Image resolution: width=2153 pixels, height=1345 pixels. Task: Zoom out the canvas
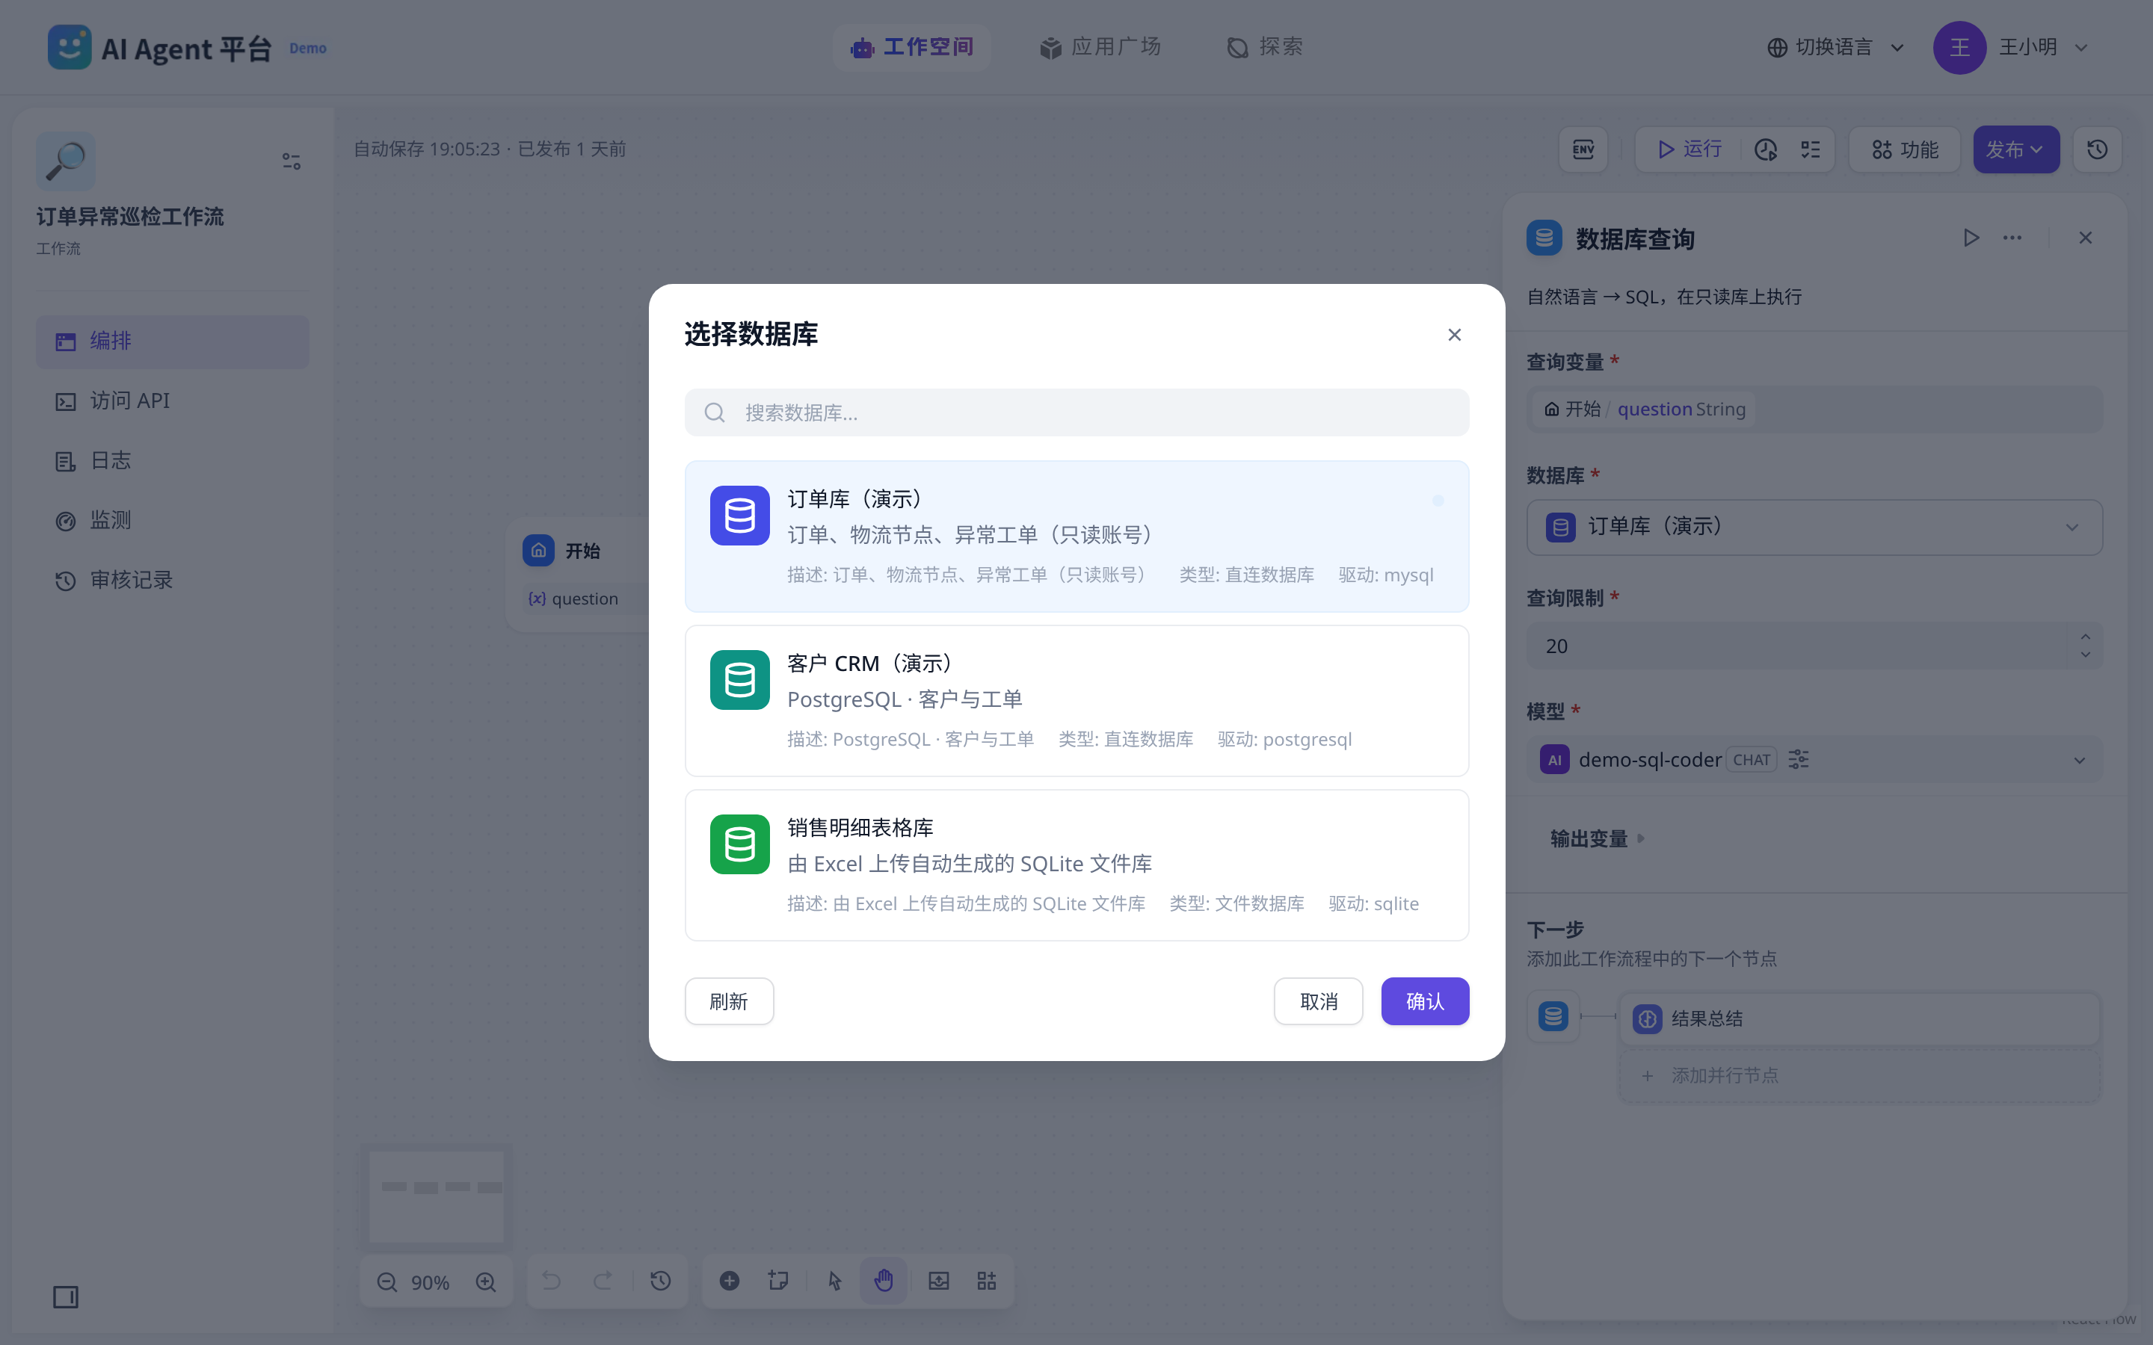point(387,1281)
